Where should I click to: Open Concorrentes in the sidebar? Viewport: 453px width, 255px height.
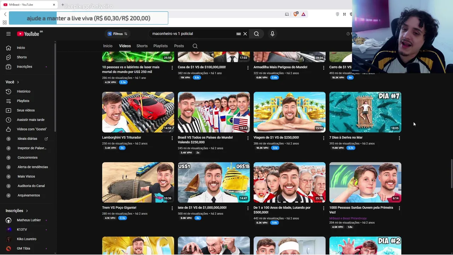coord(28,158)
